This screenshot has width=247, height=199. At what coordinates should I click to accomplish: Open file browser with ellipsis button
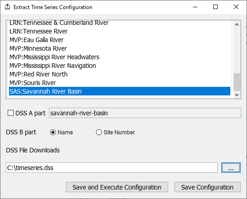231,167
